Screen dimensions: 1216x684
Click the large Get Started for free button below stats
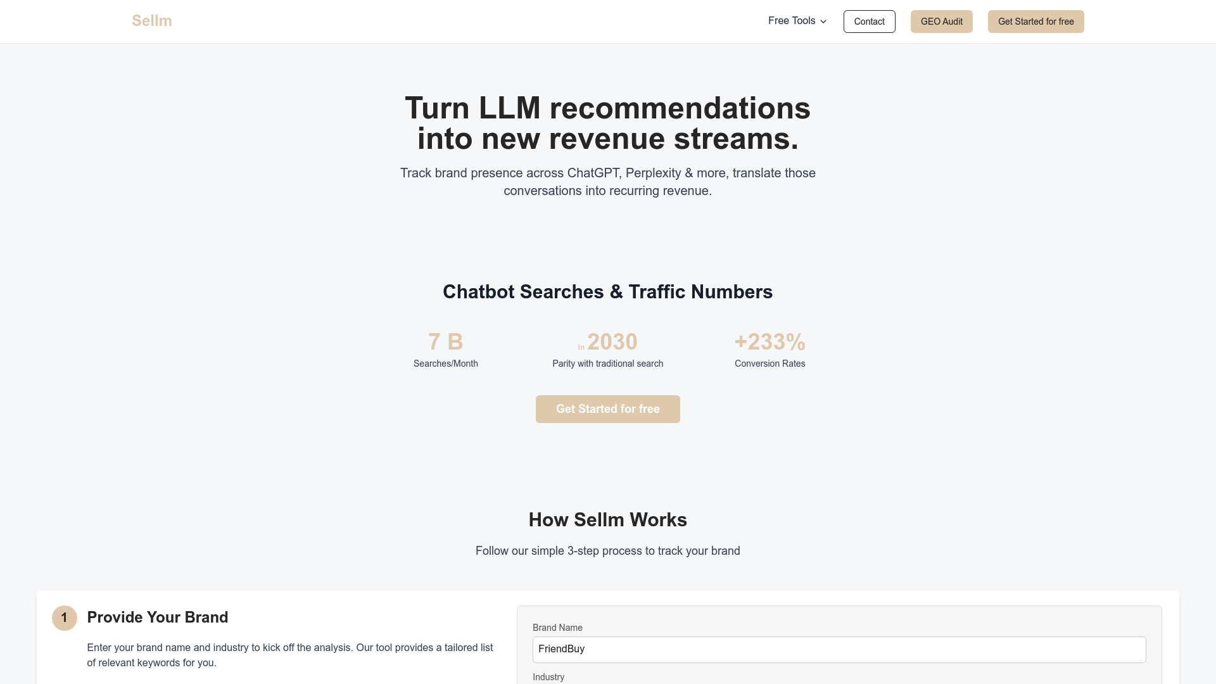[607, 409]
